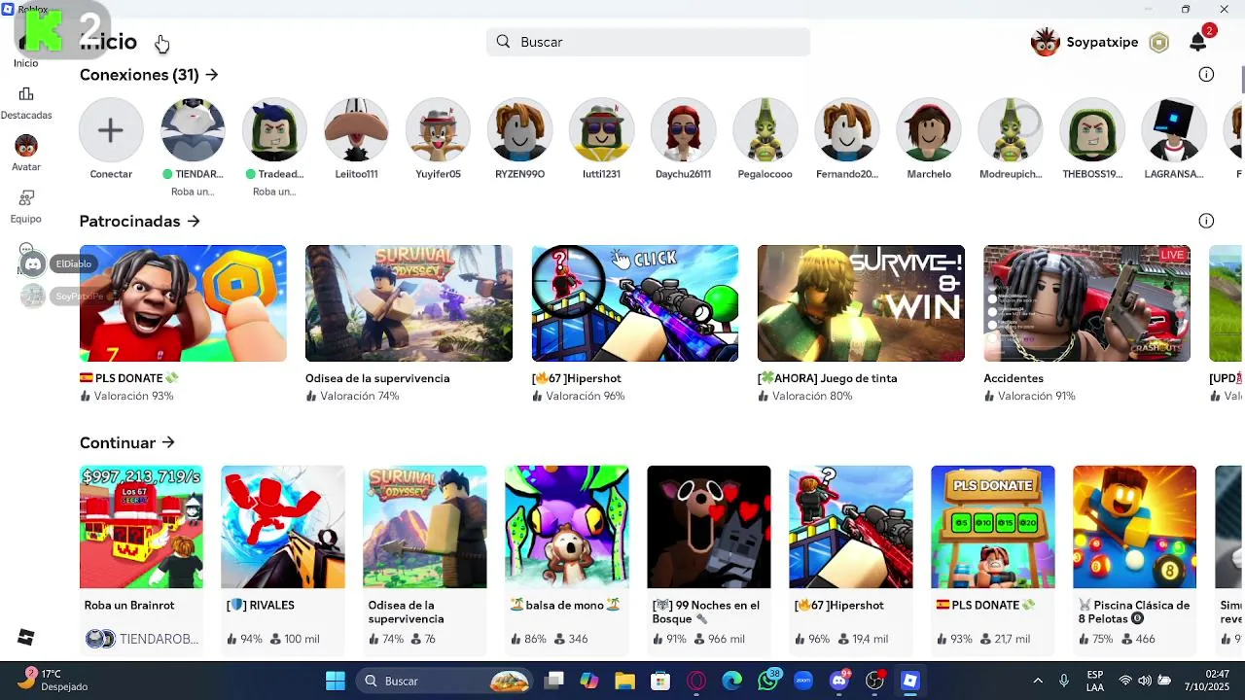Click the Conectar plus button

(x=111, y=129)
